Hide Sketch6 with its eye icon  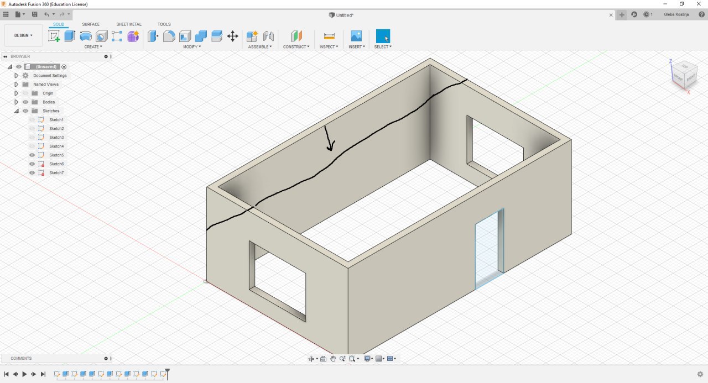point(32,164)
